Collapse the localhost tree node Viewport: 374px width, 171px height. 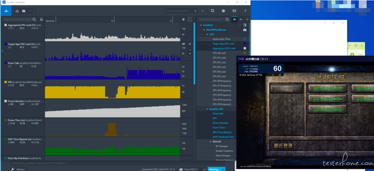201,25
